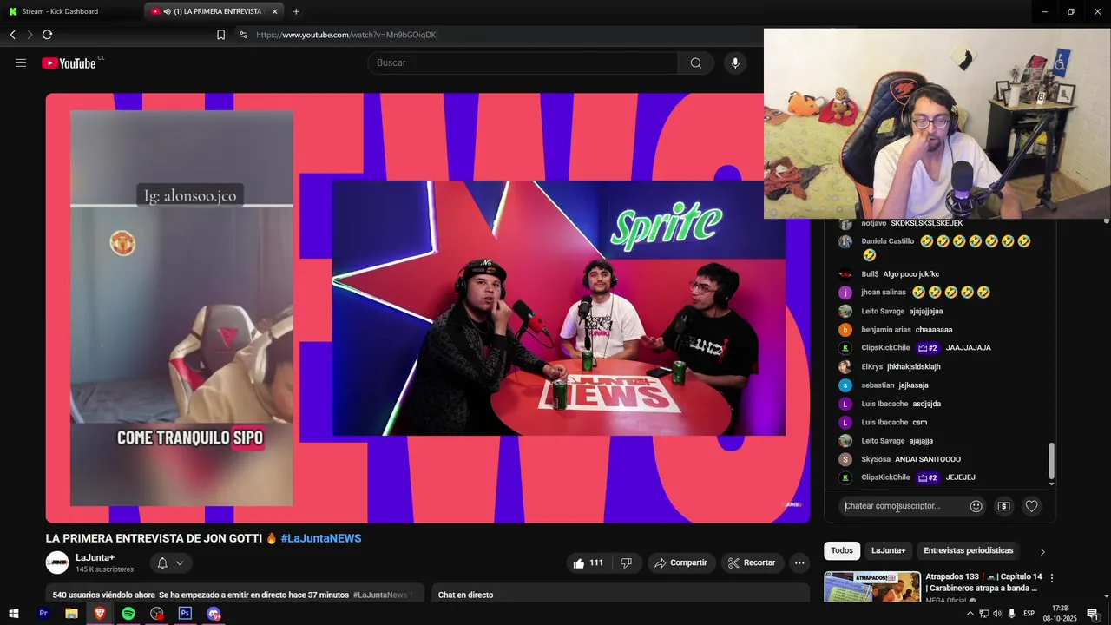1111x625 pixels.
Task: Open site settings icon in address bar
Action: [243, 35]
